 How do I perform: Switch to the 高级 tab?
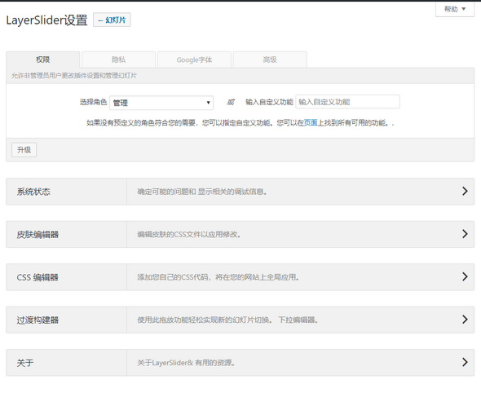[x=270, y=60]
